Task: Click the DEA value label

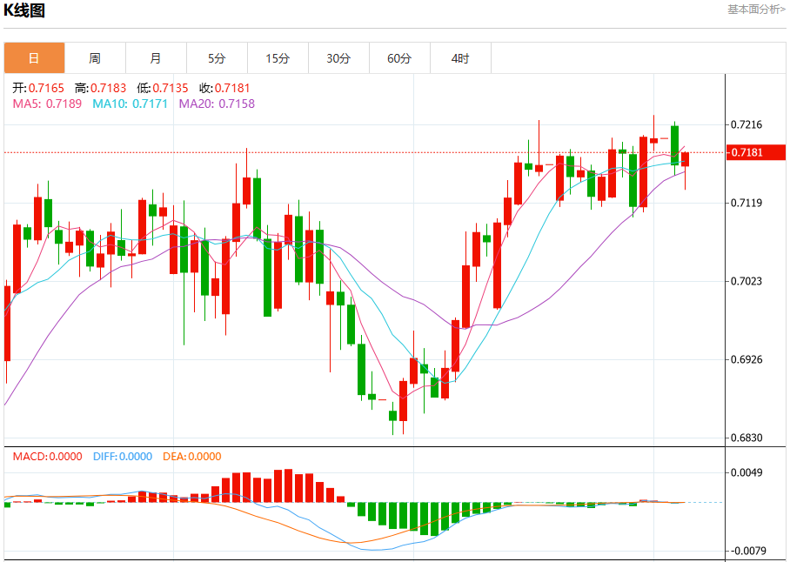Action: pyautogui.click(x=192, y=457)
